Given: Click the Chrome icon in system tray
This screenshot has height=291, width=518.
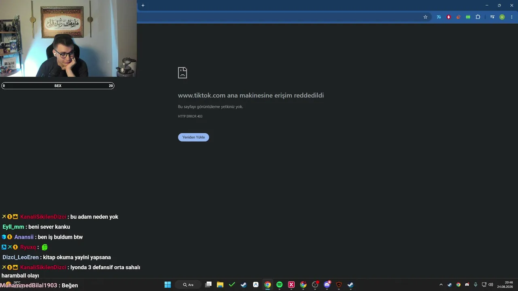Looking at the screenshot, I should [458, 285].
